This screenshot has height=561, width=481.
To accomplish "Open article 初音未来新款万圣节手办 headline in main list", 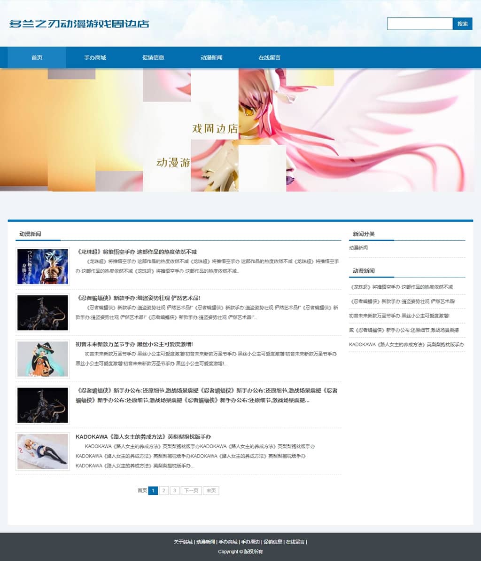I will [134, 344].
